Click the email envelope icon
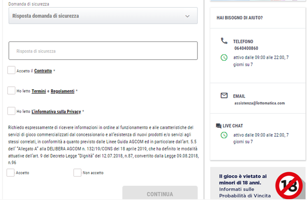Image resolution: width=307 pixels, height=200 pixels. click(x=224, y=95)
